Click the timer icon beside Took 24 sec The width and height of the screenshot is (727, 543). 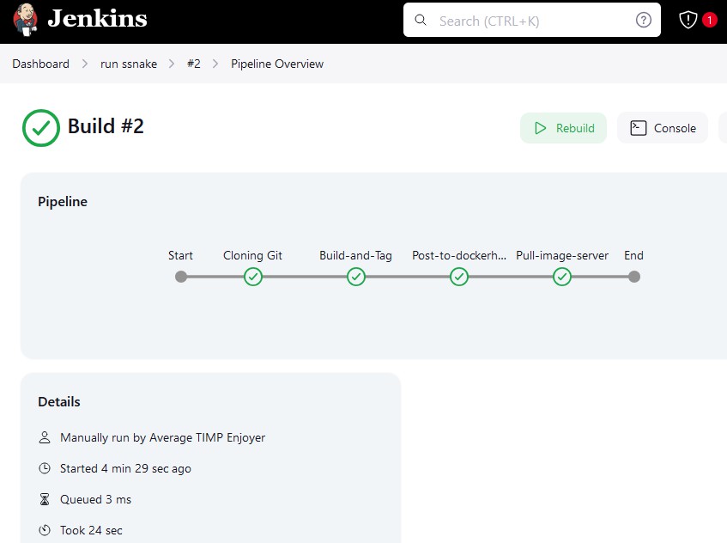point(45,530)
